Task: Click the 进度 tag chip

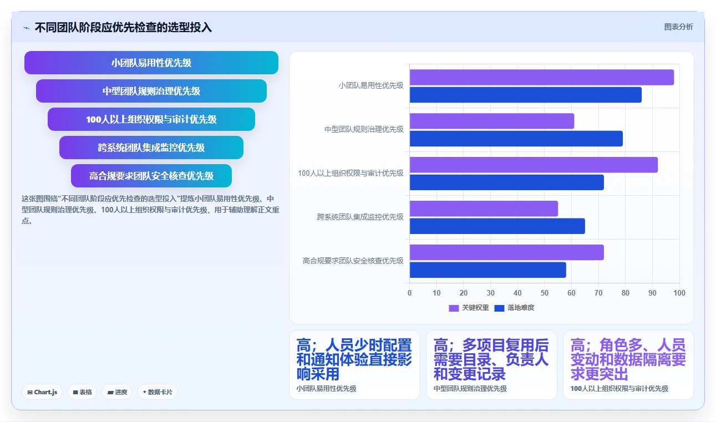Action: (117, 392)
